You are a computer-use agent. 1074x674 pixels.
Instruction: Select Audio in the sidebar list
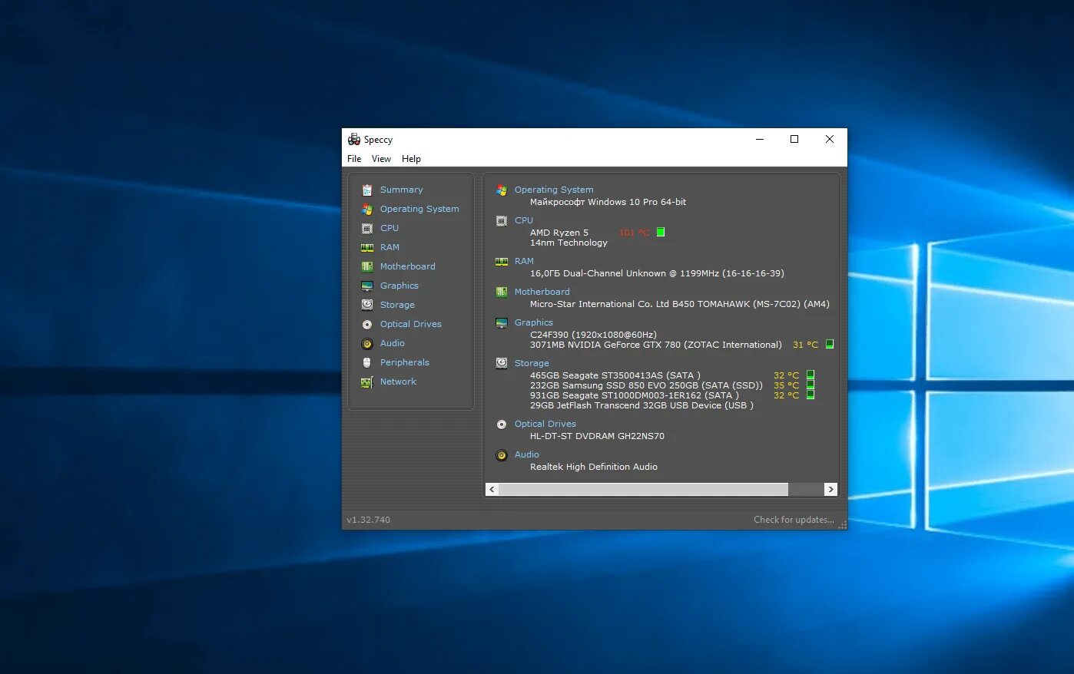point(392,343)
